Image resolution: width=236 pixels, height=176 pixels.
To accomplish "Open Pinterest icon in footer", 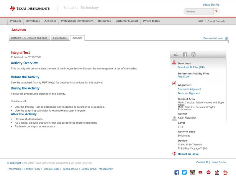I will (x=209, y=172).
